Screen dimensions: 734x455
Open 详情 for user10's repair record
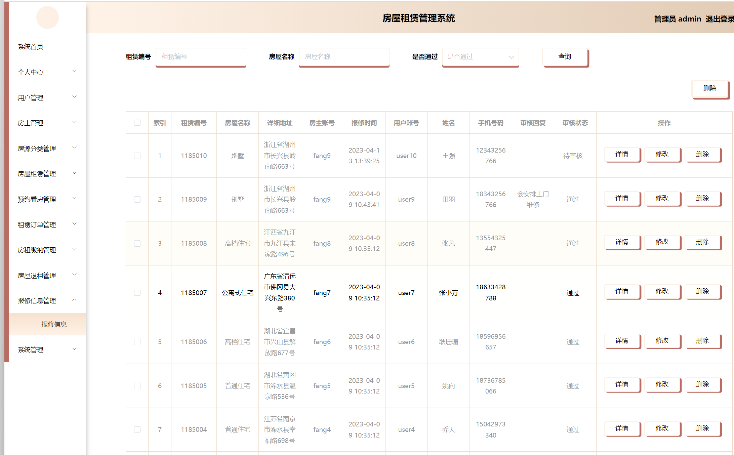click(622, 154)
